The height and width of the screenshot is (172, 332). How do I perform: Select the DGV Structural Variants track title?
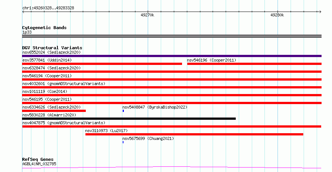tap(52, 48)
